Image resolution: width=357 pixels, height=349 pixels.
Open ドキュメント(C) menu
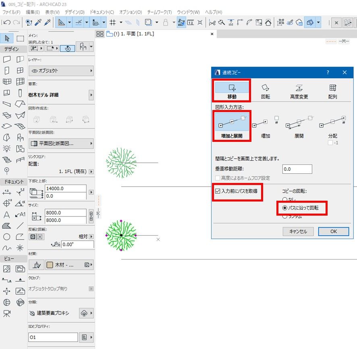click(102, 12)
